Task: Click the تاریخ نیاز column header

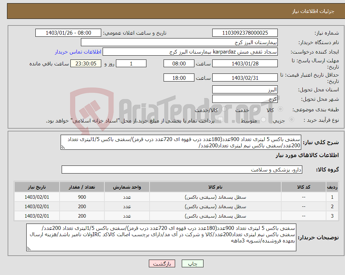Action: coord(37,187)
